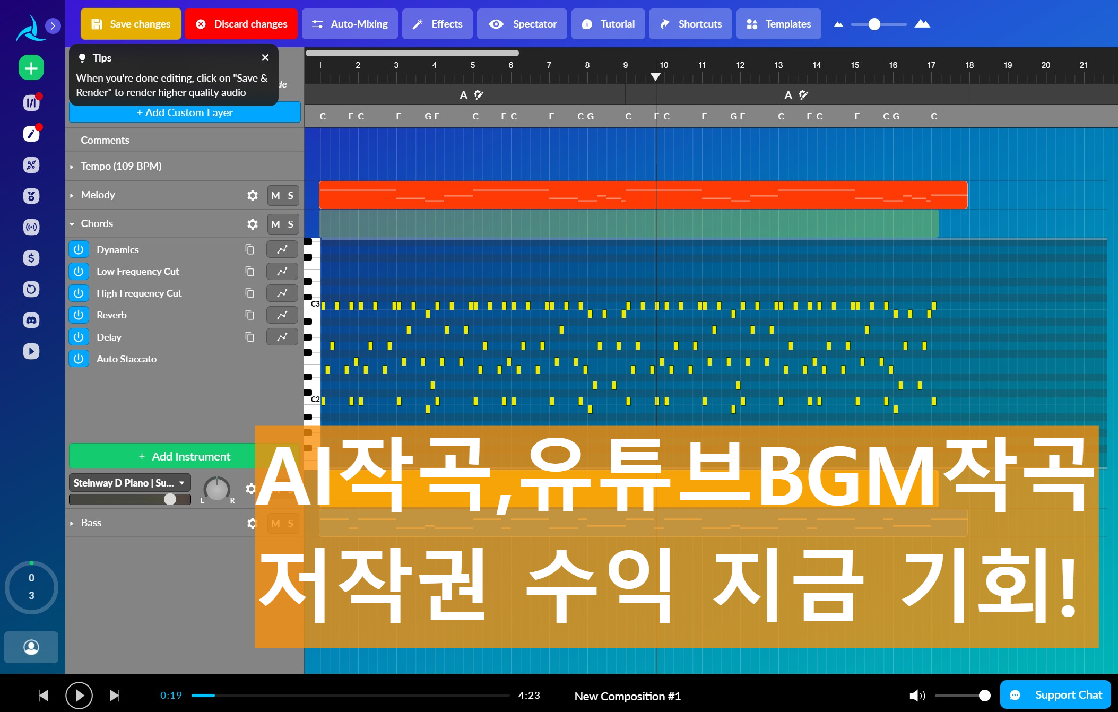Mute the Chords track
Screen dimensions: 1118x712
(275, 224)
